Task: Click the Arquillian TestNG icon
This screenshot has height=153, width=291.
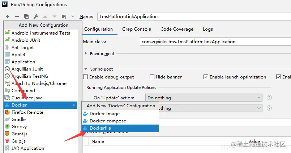Action: pyautogui.click(x=7, y=76)
